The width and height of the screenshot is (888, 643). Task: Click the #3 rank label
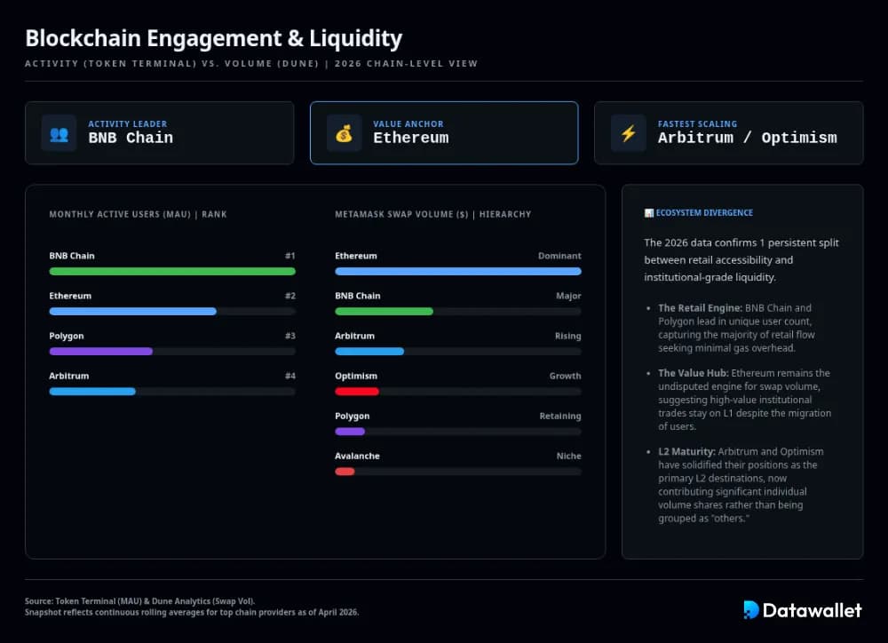pyautogui.click(x=290, y=336)
